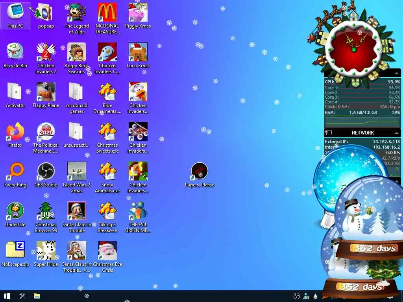
Task: Select Blue Ornaments puzzle icon
Action: 107,98
